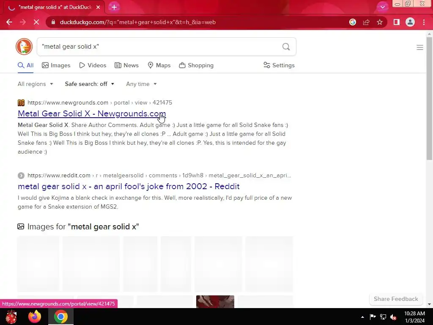Click Images for "metal gear solid x" heading
Viewport: 433px width, 325px height.
[x=83, y=227]
